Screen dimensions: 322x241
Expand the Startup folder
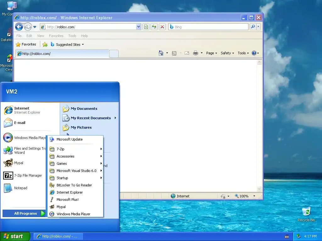click(75, 178)
